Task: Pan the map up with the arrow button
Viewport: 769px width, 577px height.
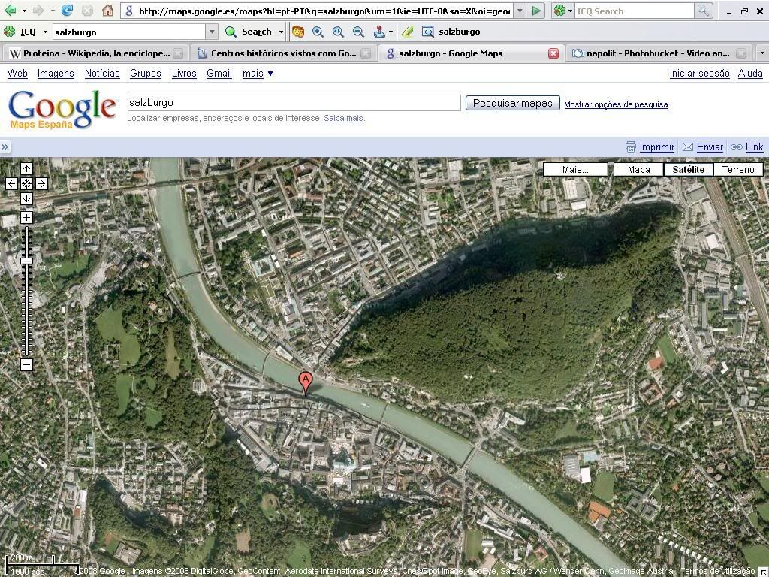Action: coord(26,168)
